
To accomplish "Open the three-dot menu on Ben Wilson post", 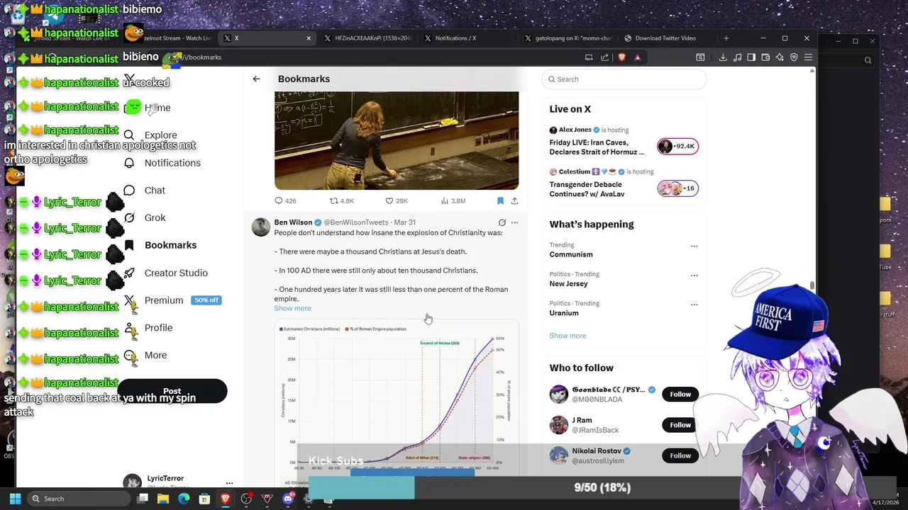I will [515, 222].
